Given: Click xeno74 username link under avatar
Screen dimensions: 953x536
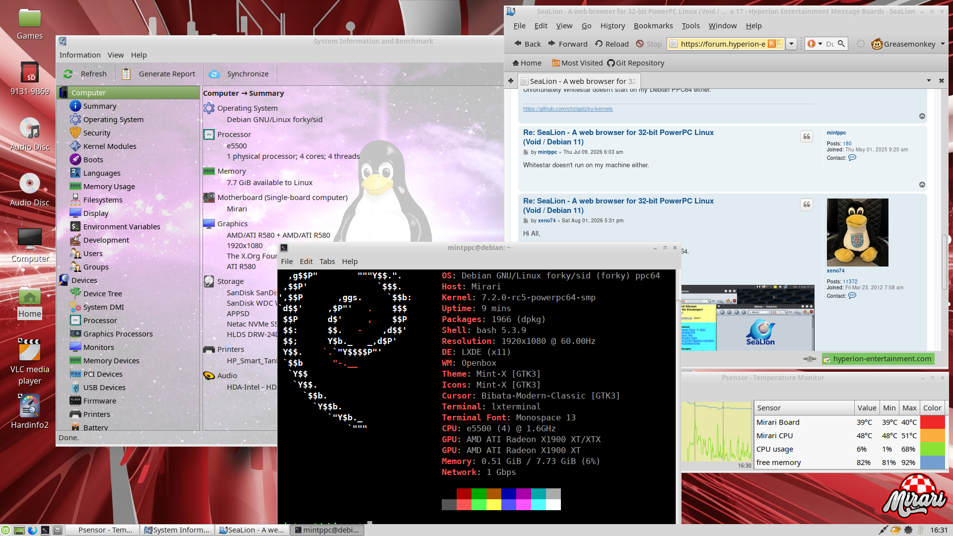Looking at the screenshot, I should click(x=835, y=271).
